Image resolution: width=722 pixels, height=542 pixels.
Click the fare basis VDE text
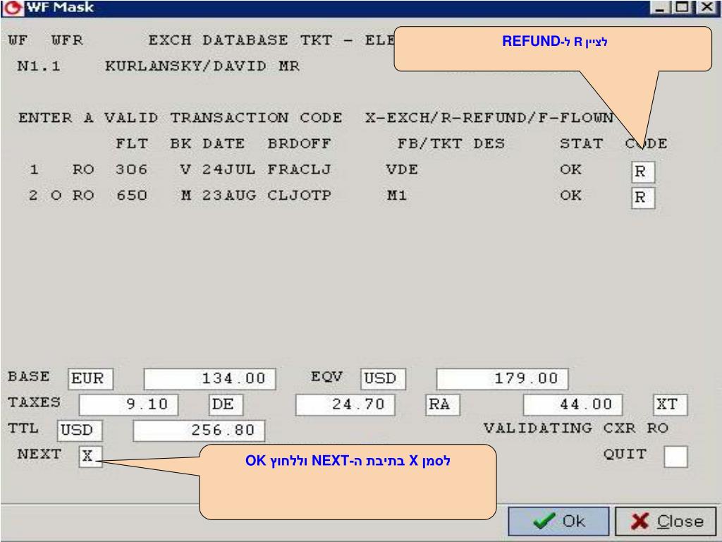coord(402,169)
